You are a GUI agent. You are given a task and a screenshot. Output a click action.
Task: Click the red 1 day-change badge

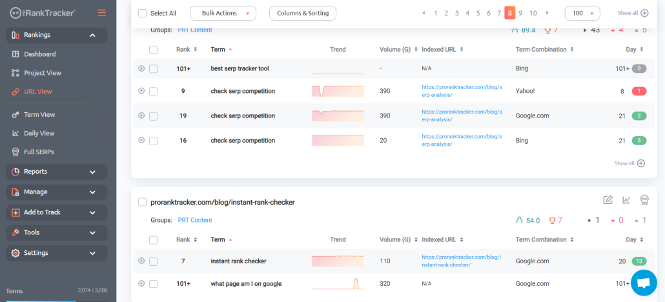639,91
